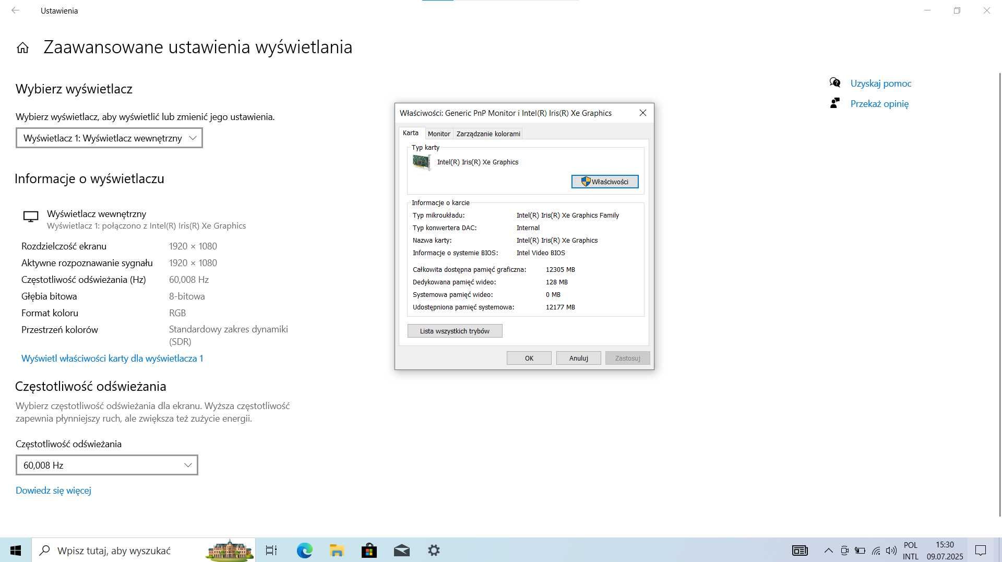Click the Aktywne rozpoznawanie sygnału label
The height and width of the screenshot is (562, 1002).
(x=87, y=263)
